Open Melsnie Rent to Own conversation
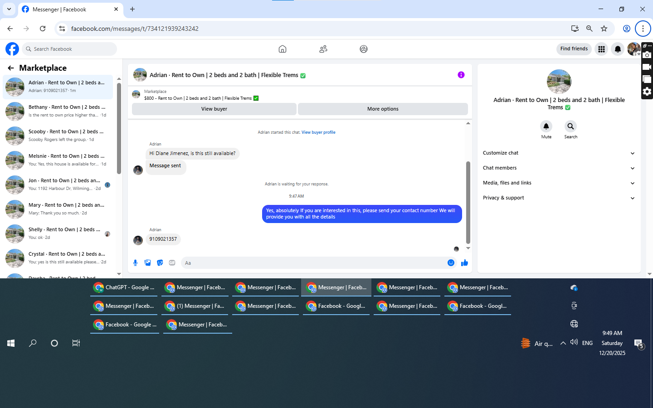The width and height of the screenshot is (653, 408). tap(58, 160)
